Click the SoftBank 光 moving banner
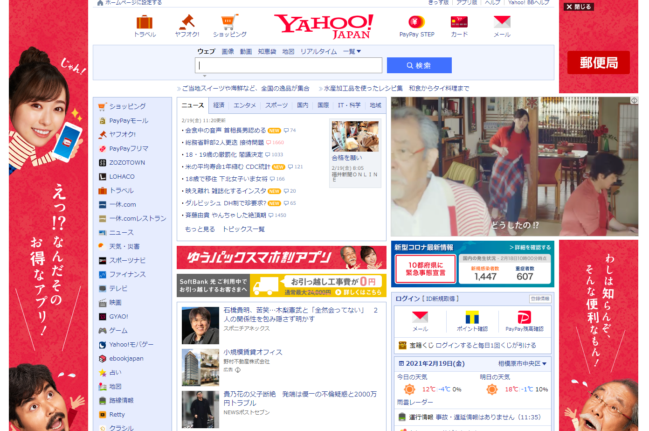The height and width of the screenshot is (431, 649). click(x=281, y=285)
